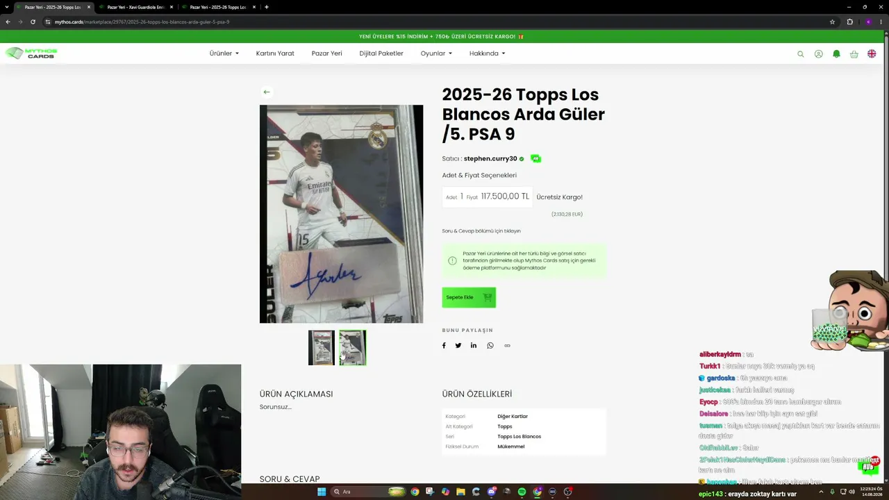Select the first card thumbnail image
The height and width of the screenshot is (500, 889).
click(322, 348)
